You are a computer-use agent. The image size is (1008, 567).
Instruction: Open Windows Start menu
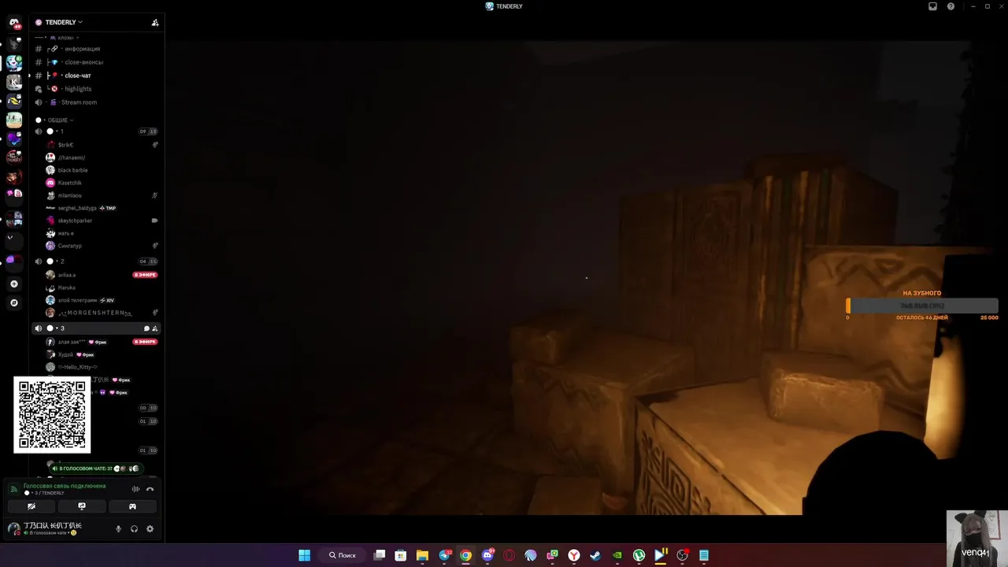[304, 555]
